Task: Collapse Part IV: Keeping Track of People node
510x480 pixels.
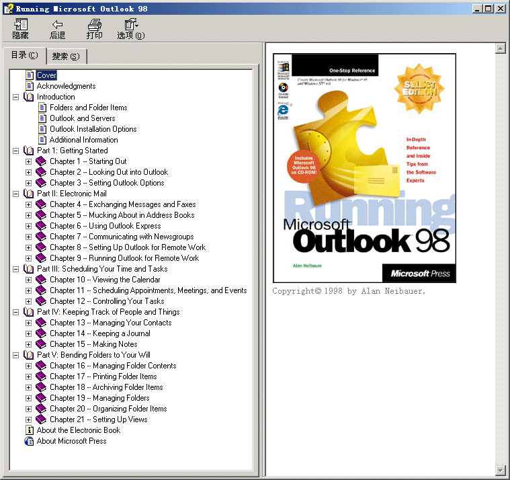Action: tap(15, 312)
